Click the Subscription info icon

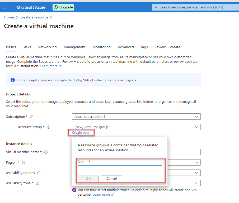tap(32, 117)
